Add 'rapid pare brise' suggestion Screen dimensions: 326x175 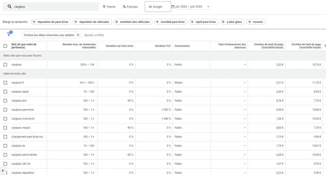[x=204, y=22]
